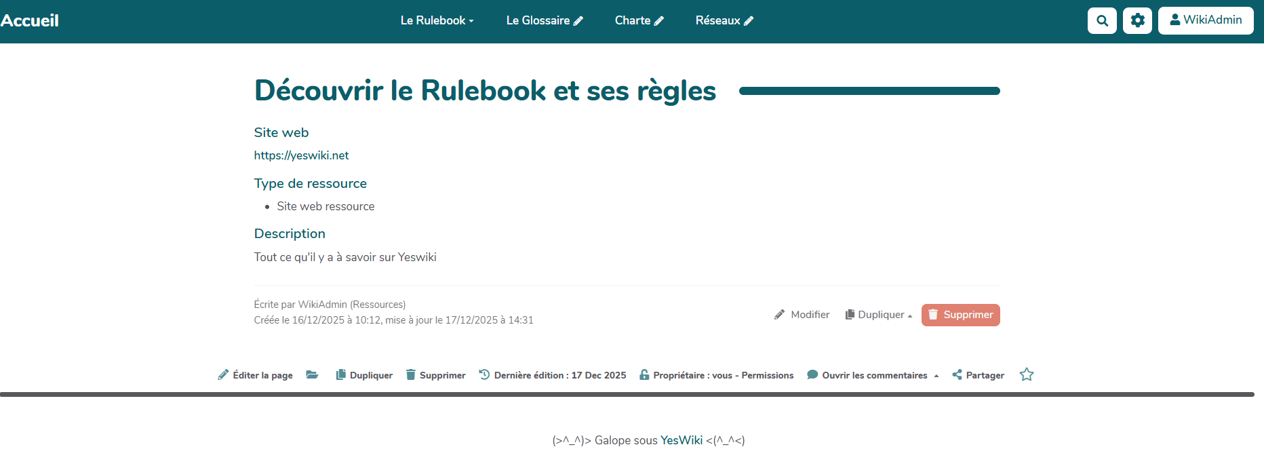Open the search magnifier button
The image size is (1264, 464).
tap(1102, 20)
